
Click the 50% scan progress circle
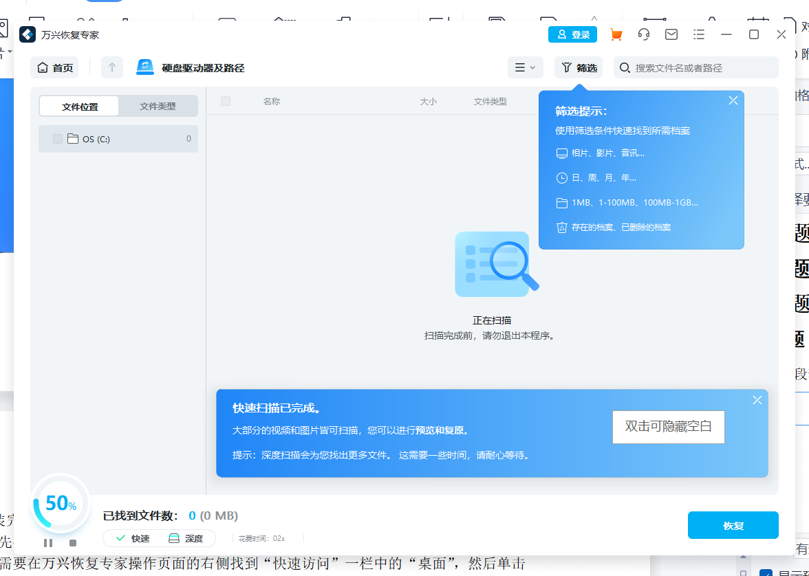[x=60, y=504]
